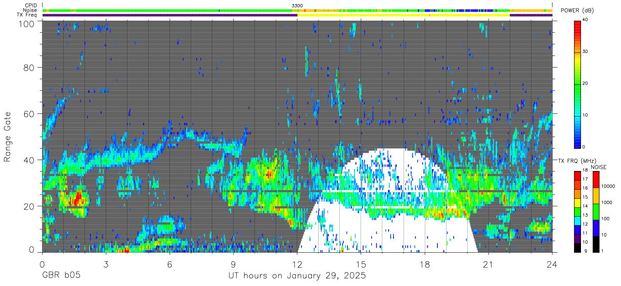The width and height of the screenshot is (621, 286).
Task: Pick the red swatch below 18 MHz
Action: [x=578, y=176]
